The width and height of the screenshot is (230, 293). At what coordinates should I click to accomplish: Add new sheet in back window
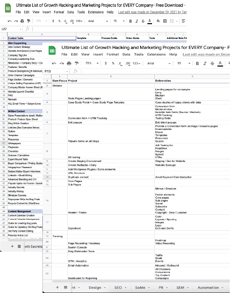click(12, 246)
